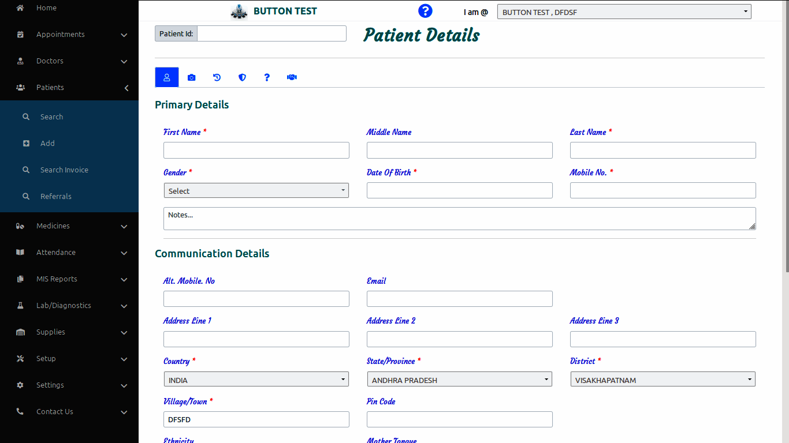The height and width of the screenshot is (443, 789).
Task: Open the Country dropdown showing INDIA
Action: 256,380
